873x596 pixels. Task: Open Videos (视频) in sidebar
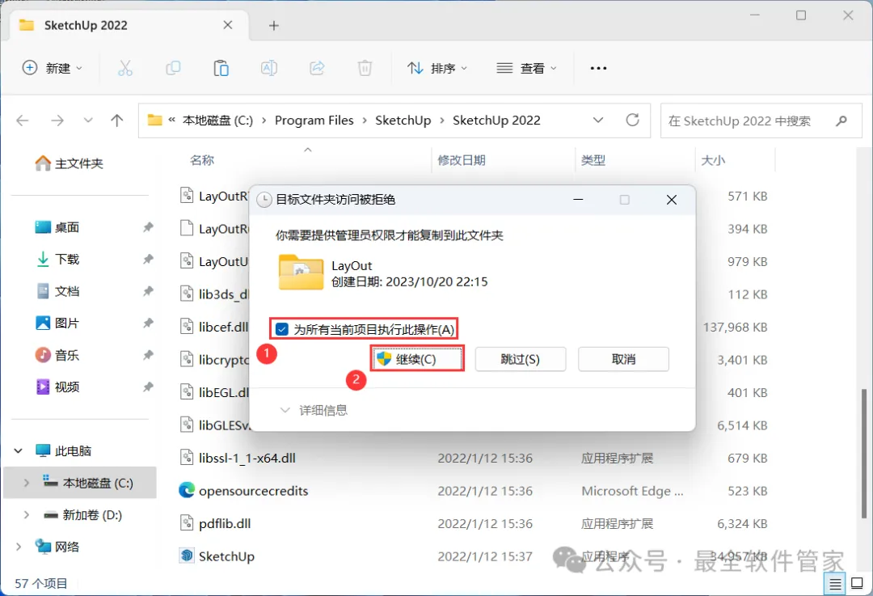[x=57, y=387]
